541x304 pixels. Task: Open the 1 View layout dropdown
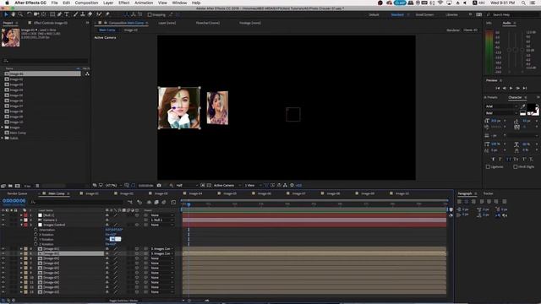(x=253, y=186)
